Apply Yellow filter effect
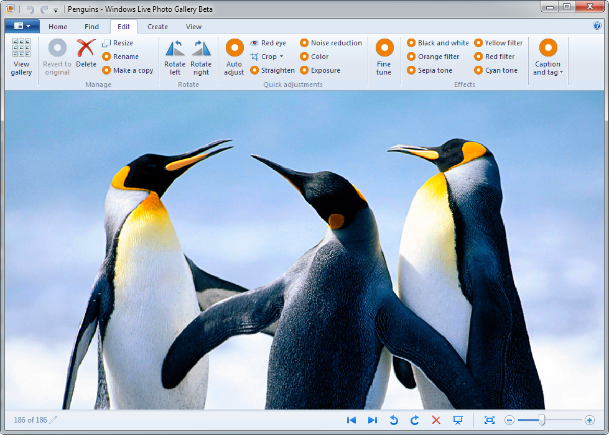609x435 pixels. (499, 43)
